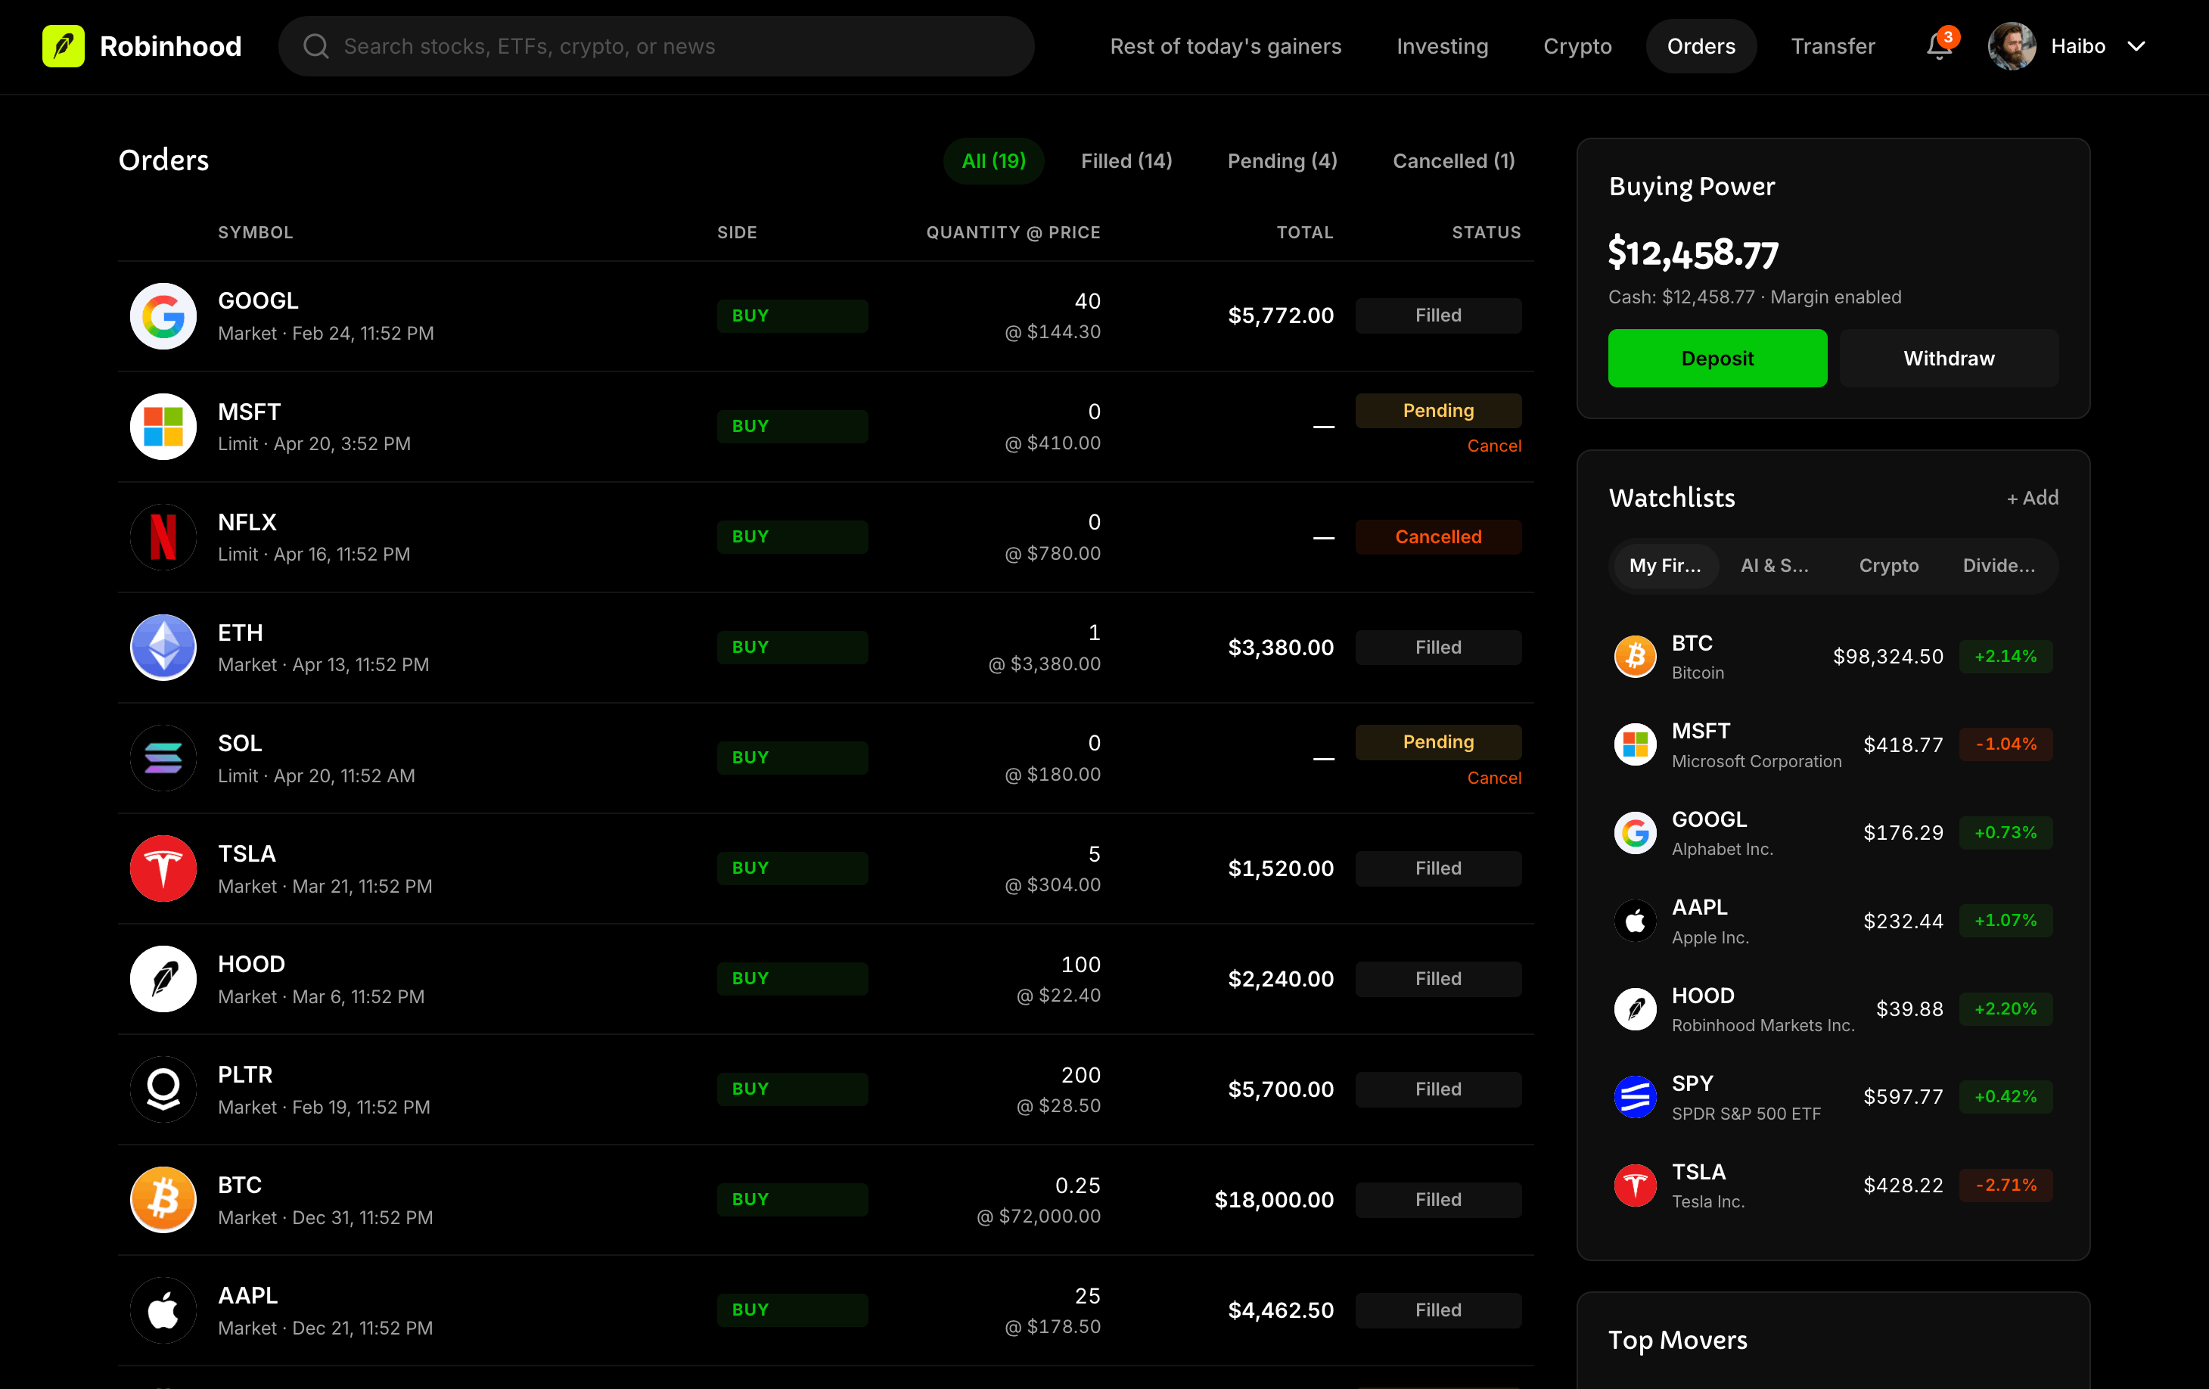Click the GOOGL logo in orders list
The height and width of the screenshot is (1389, 2209).
[163, 315]
